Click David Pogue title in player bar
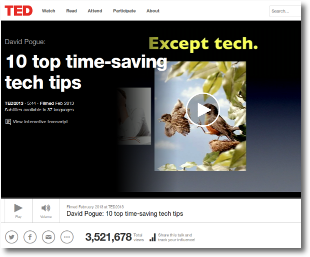This screenshot has width=310, height=257. point(125,213)
